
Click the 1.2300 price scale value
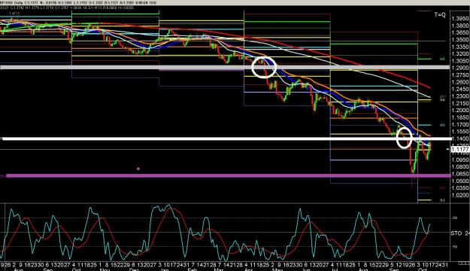pos(460,96)
